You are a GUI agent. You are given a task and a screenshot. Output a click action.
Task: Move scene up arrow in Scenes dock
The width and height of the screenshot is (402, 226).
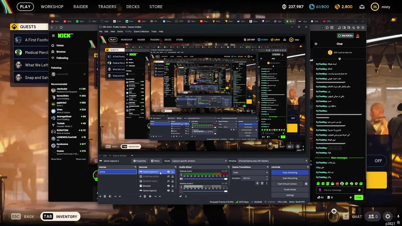(x=115, y=196)
